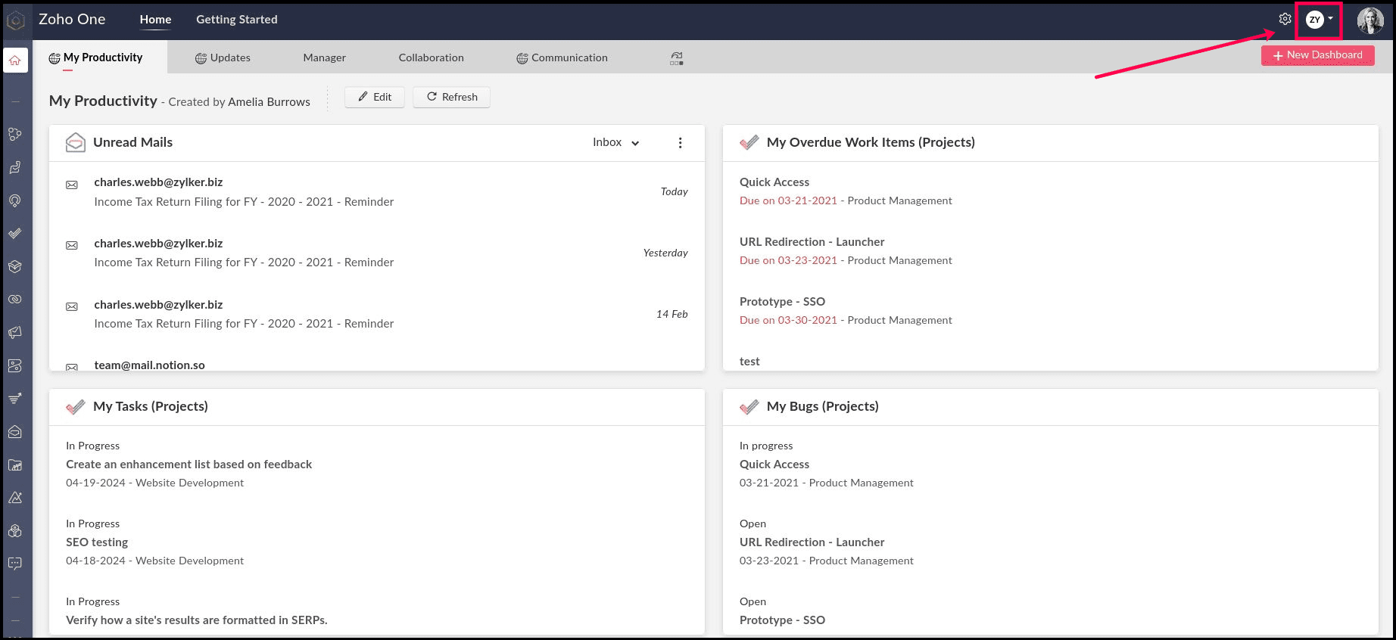Click the mail icon beside the 14 Feb email

coord(72,306)
